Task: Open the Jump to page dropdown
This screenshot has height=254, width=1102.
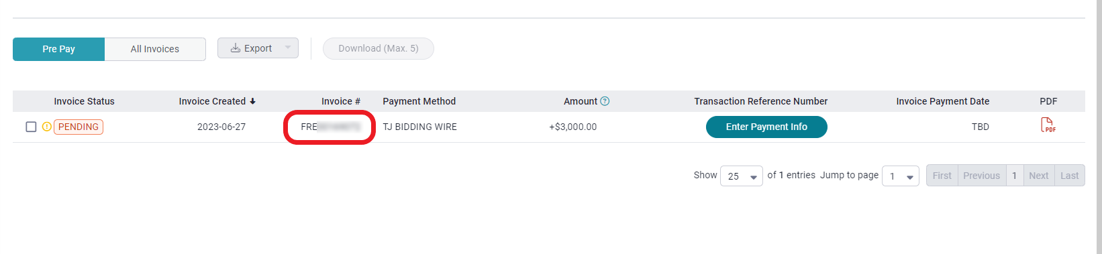Action: pos(901,176)
